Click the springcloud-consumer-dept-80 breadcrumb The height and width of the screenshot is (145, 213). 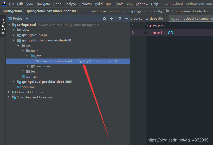pos(51,11)
